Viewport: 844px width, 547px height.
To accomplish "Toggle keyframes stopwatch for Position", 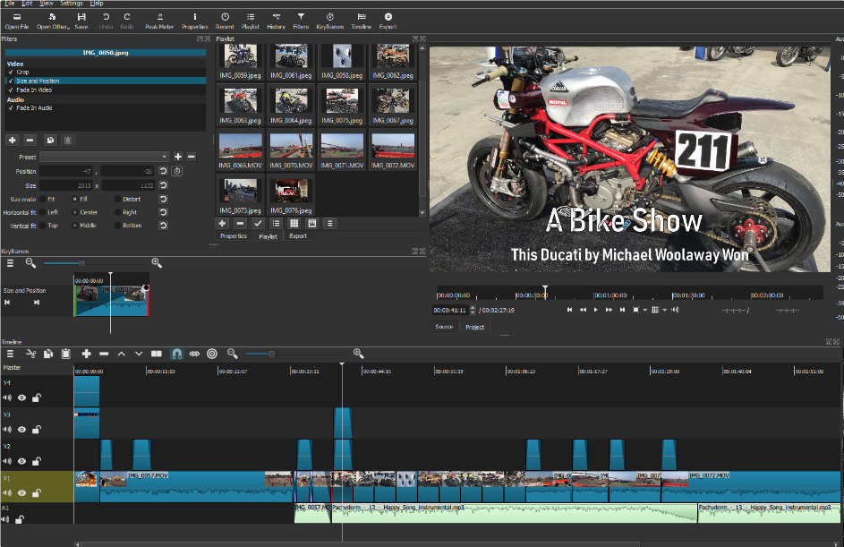I will (177, 171).
